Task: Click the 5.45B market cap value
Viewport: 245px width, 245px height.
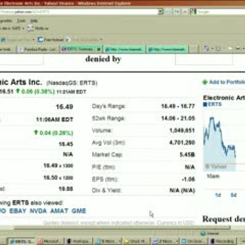Action: point(187,154)
